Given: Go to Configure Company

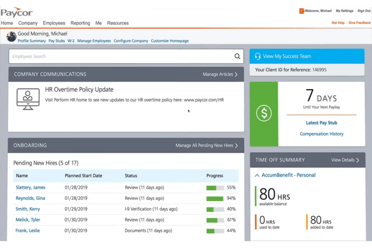Looking at the screenshot, I should pos(131,41).
